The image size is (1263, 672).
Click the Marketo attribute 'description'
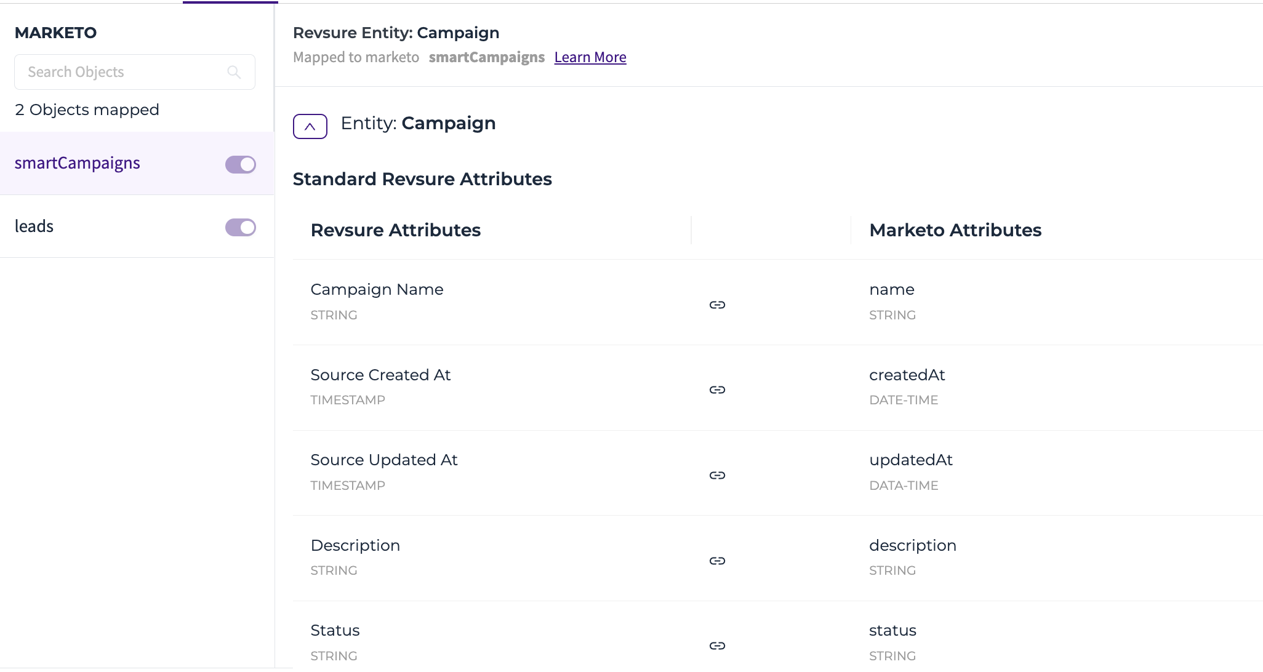[x=913, y=545]
